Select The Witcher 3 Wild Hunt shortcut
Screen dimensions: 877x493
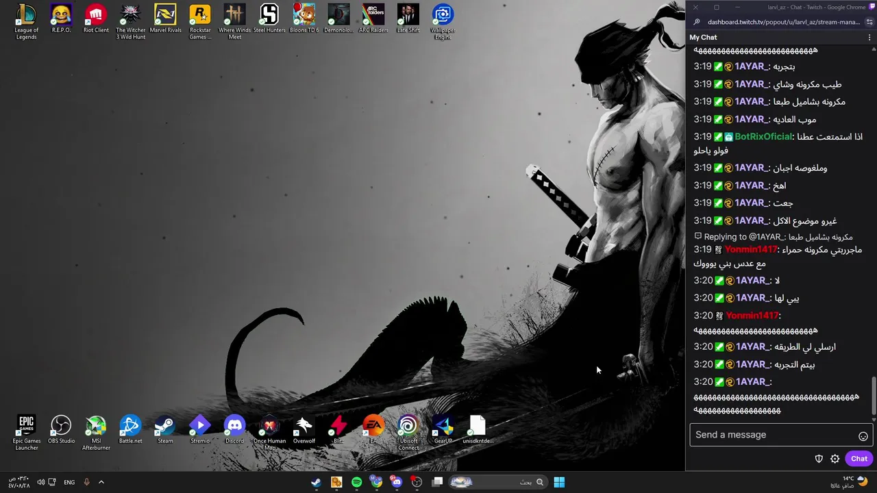coord(130,22)
